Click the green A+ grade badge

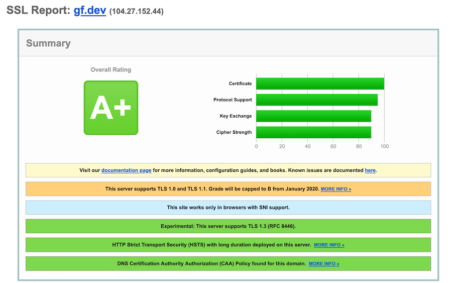[110, 108]
